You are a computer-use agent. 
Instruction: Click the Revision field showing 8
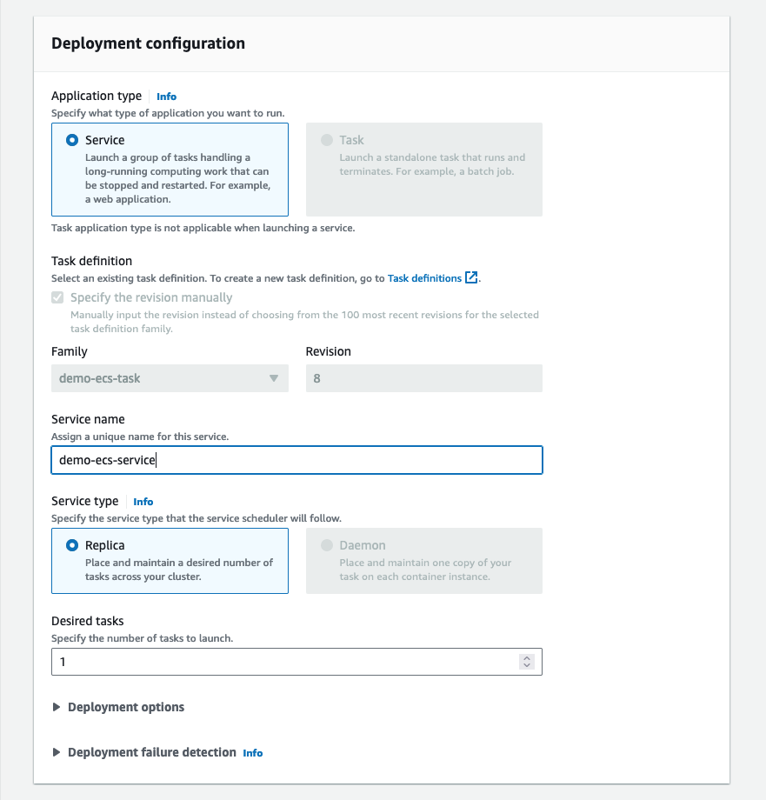[x=423, y=378]
